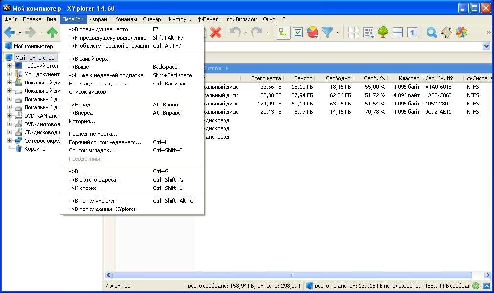Expand the DVD-RAM диск tree node
The height and width of the screenshot is (293, 494).
point(9,116)
